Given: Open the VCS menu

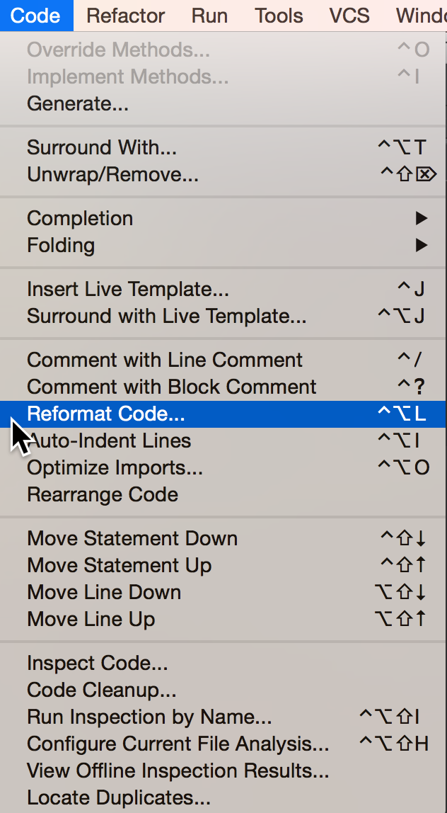Looking at the screenshot, I should (349, 16).
